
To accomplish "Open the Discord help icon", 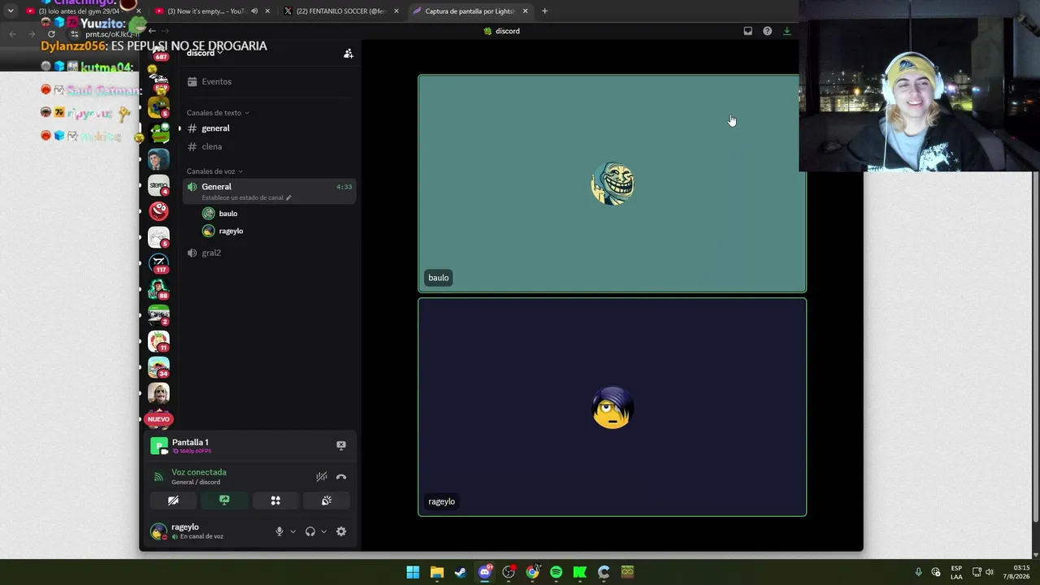I will (767, 31).
